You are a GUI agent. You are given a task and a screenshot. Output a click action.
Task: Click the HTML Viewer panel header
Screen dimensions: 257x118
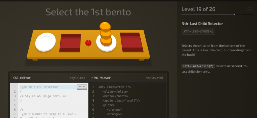pos(101,78)
